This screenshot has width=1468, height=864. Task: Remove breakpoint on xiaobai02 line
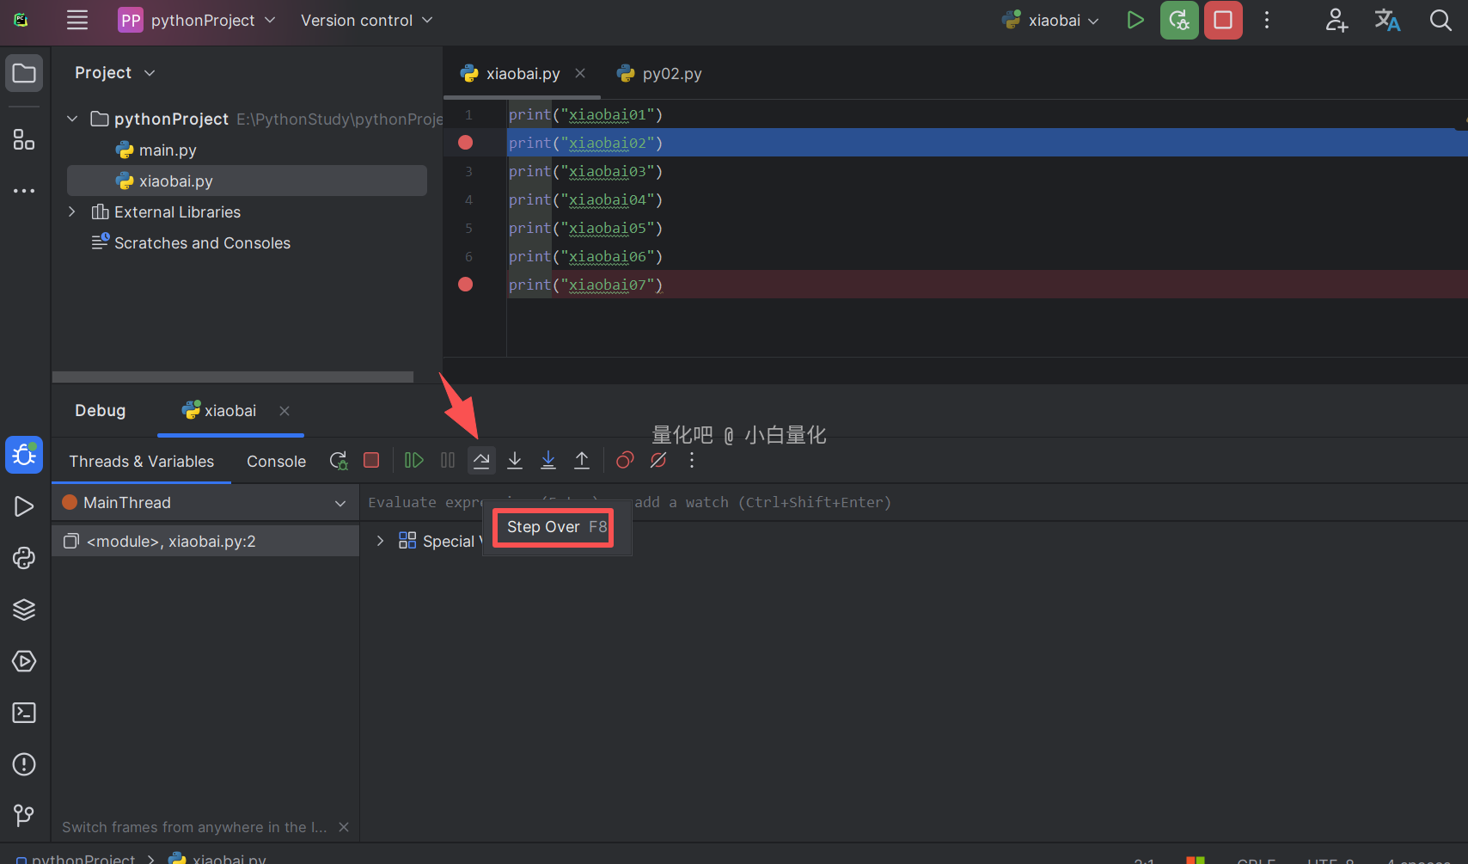(x=466, y=143)
